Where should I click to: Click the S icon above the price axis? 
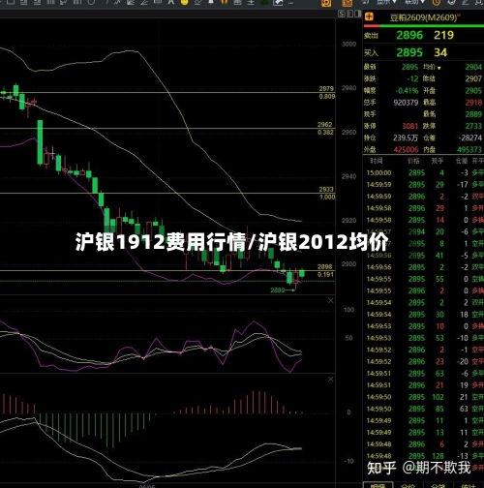tap(342, 14)
